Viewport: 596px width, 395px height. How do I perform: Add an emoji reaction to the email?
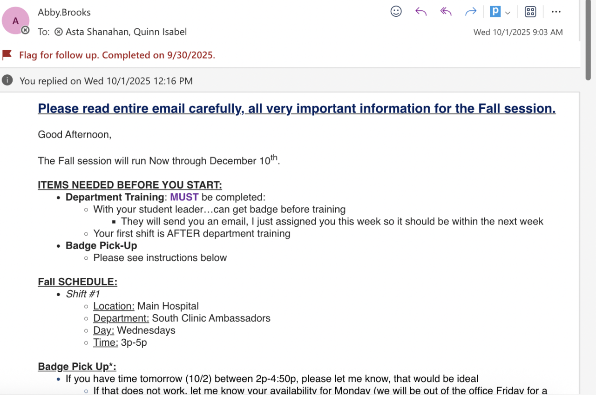[x=396, y=12]
